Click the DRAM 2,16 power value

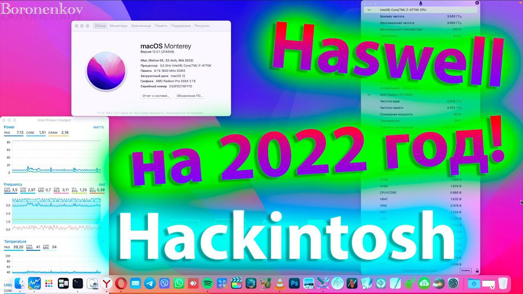(59, 133)
